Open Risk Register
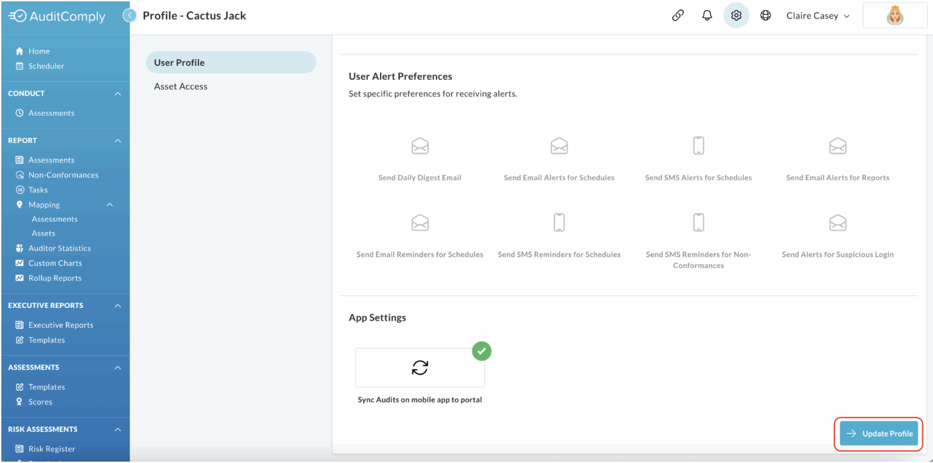Screen dimensions: 933x463 (x=52, y=449)
